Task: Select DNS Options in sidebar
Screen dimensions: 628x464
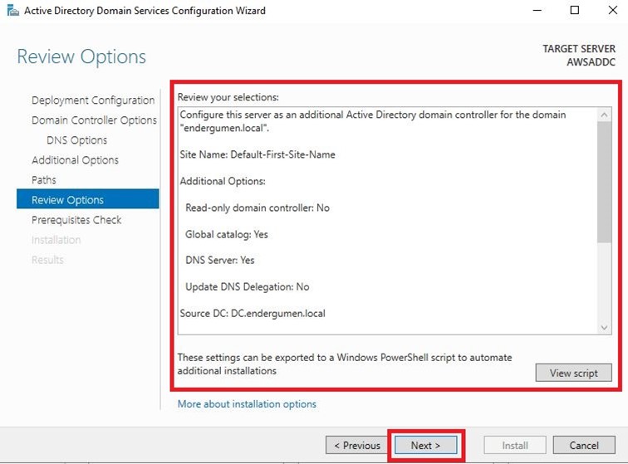Action: pos(77,140)
